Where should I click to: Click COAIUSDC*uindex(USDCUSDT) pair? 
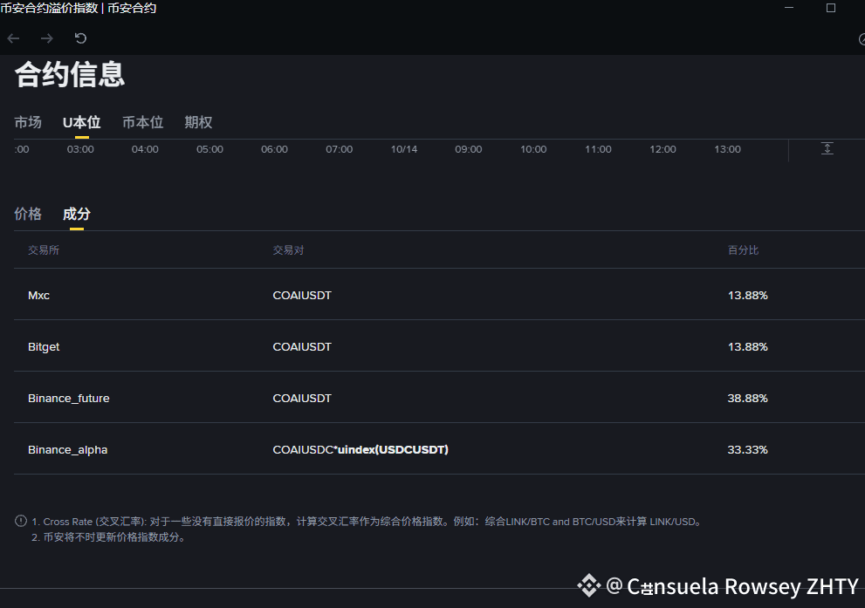360,450
